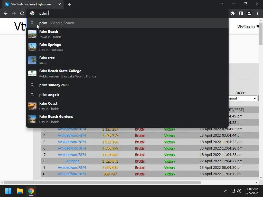263x197 pixels.
Task: Click the date 30 April 2022 12:04:28 pm
Action: point(221,148)
